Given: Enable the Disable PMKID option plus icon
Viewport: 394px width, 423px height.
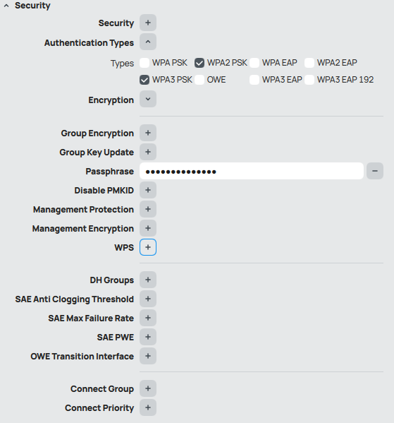Looking at the screenshot, I should [148, 190].
